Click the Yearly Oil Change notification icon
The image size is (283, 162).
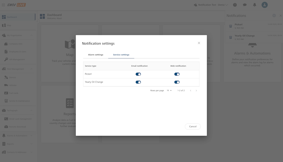230,37
